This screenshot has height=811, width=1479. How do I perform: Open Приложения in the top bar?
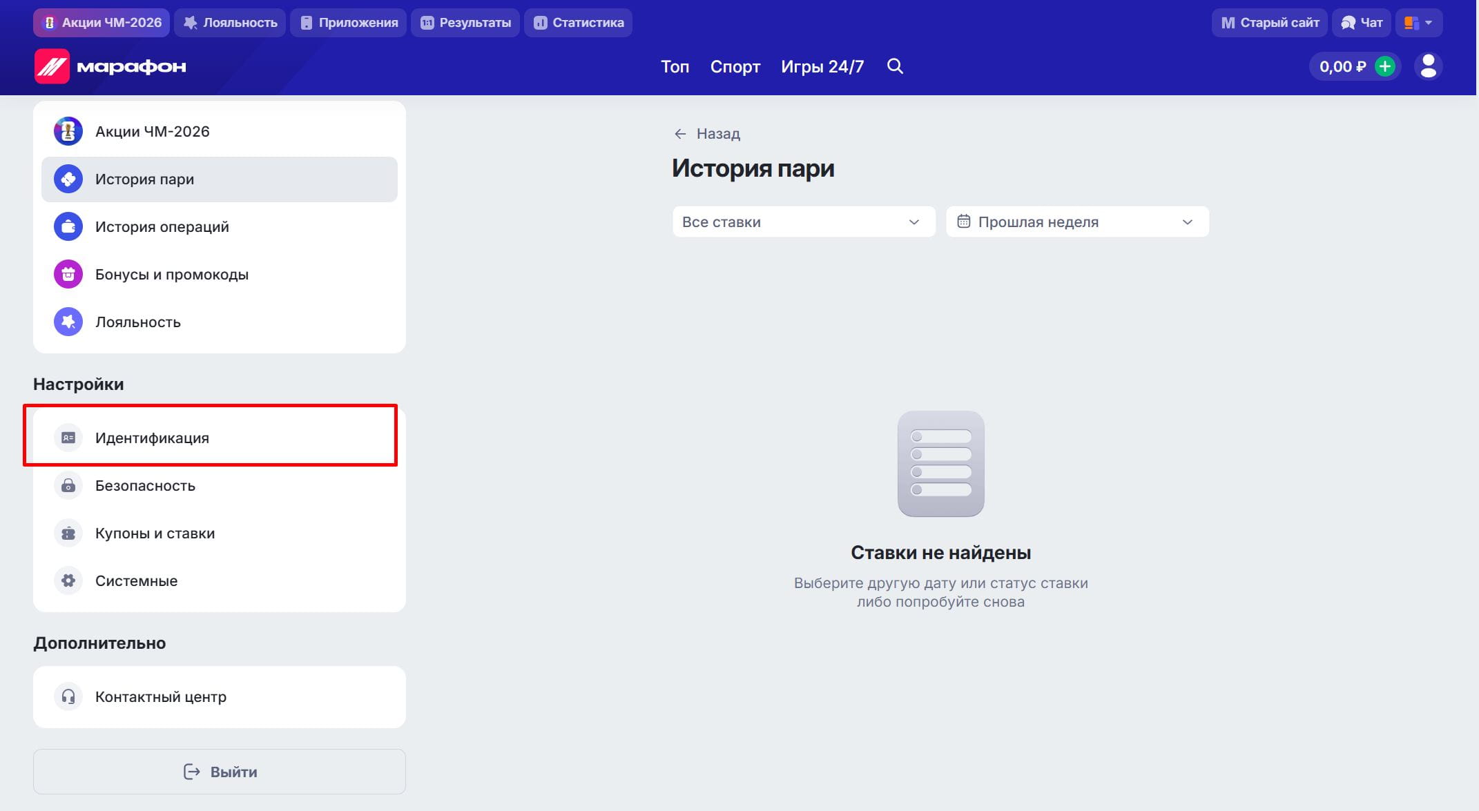pyautogui.click(x=348, y=23)
